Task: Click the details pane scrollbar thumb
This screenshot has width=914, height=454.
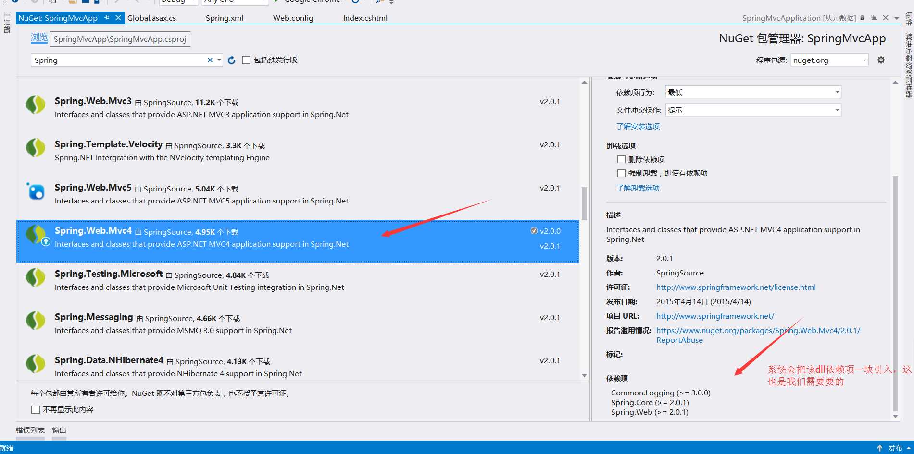Action: (x=895, y=293)
